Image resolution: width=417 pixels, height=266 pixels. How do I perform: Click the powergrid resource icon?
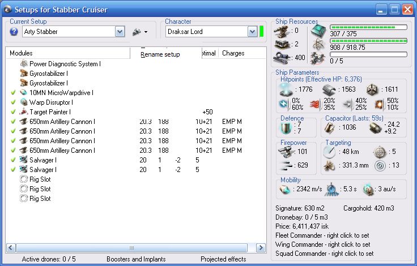318,44
